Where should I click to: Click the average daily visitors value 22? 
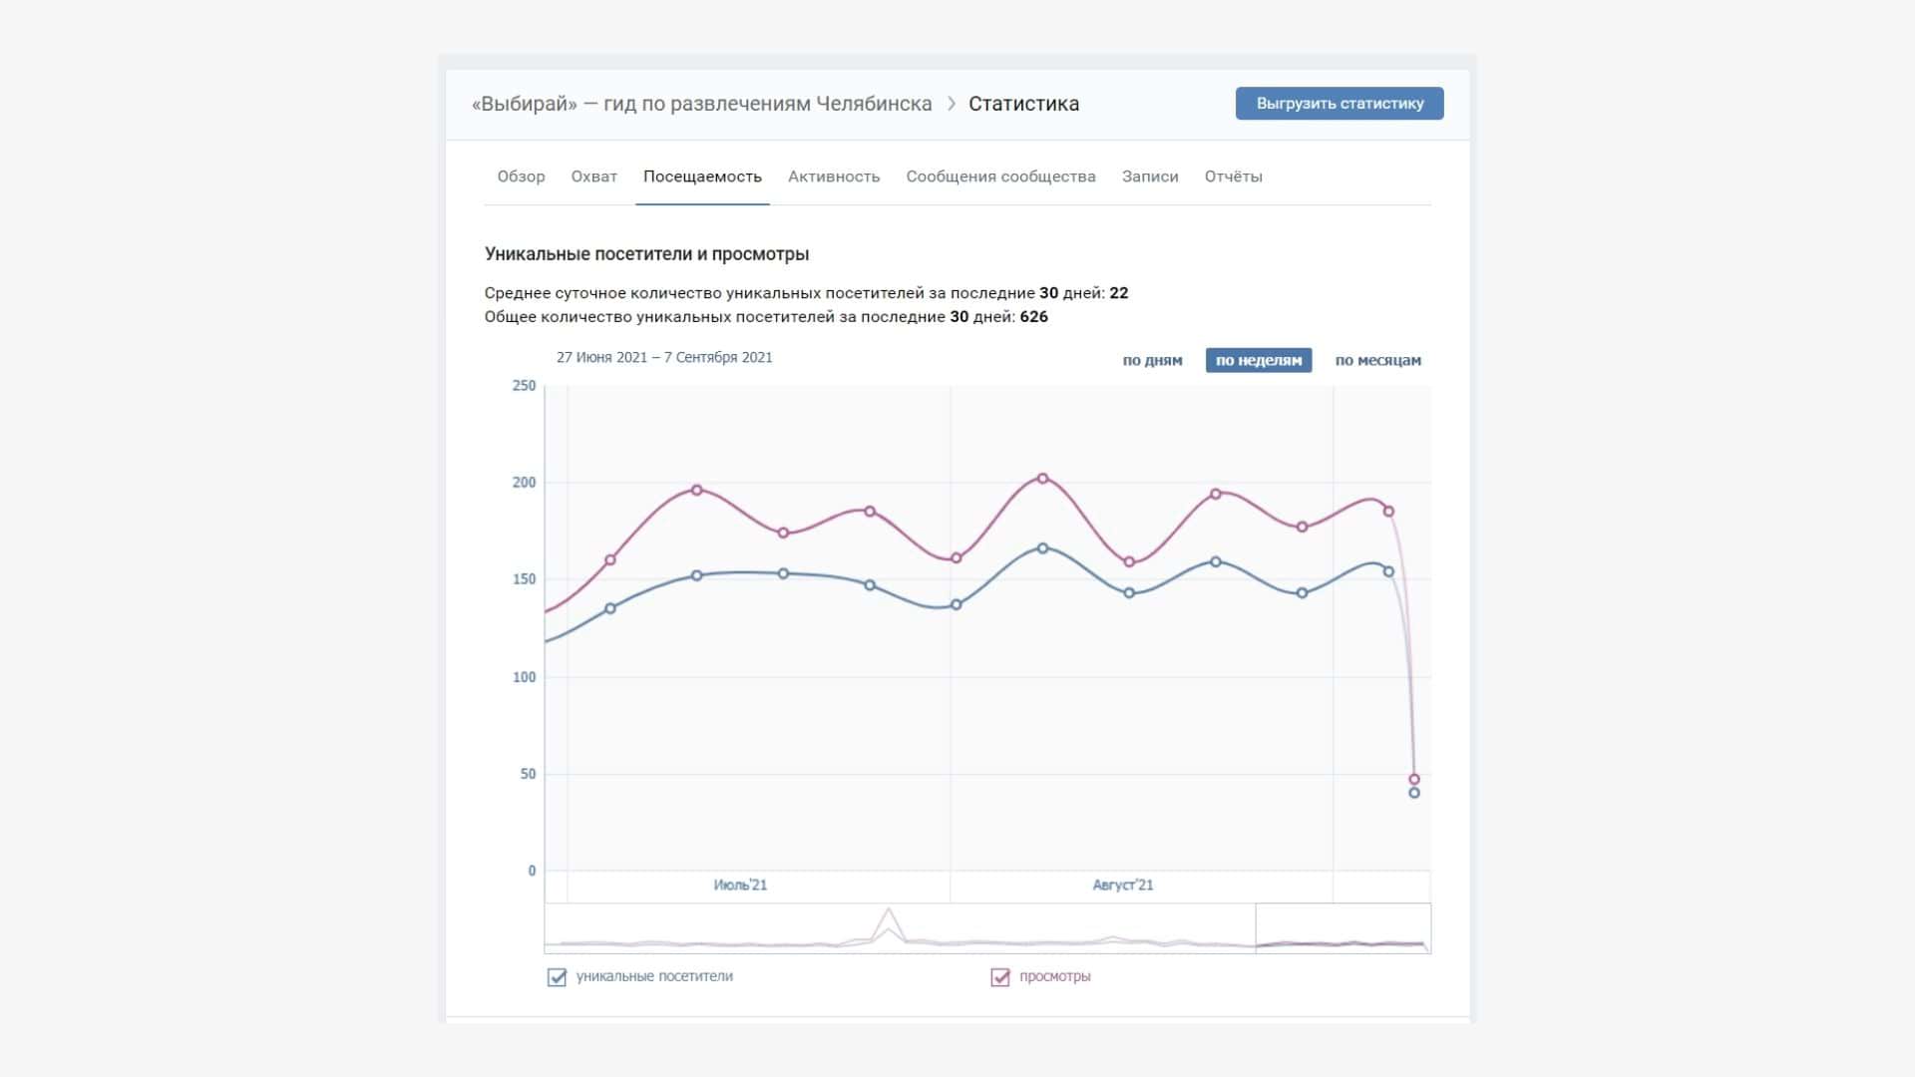point(1118,293)
